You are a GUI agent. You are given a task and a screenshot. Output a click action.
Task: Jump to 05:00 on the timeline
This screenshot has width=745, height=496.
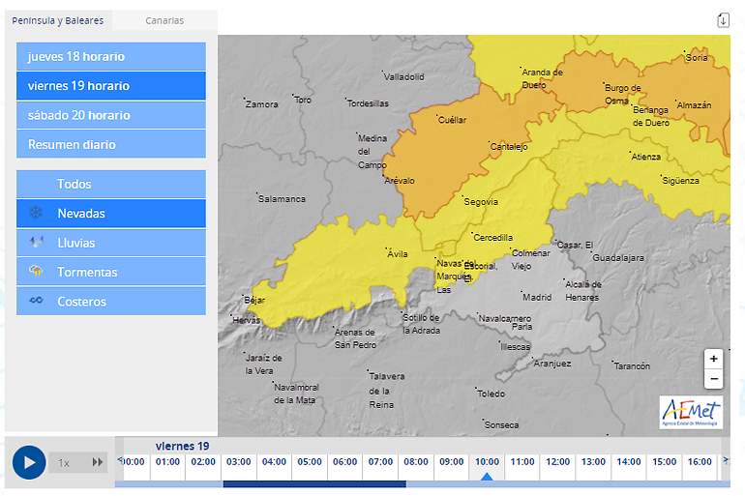[310, 462]
